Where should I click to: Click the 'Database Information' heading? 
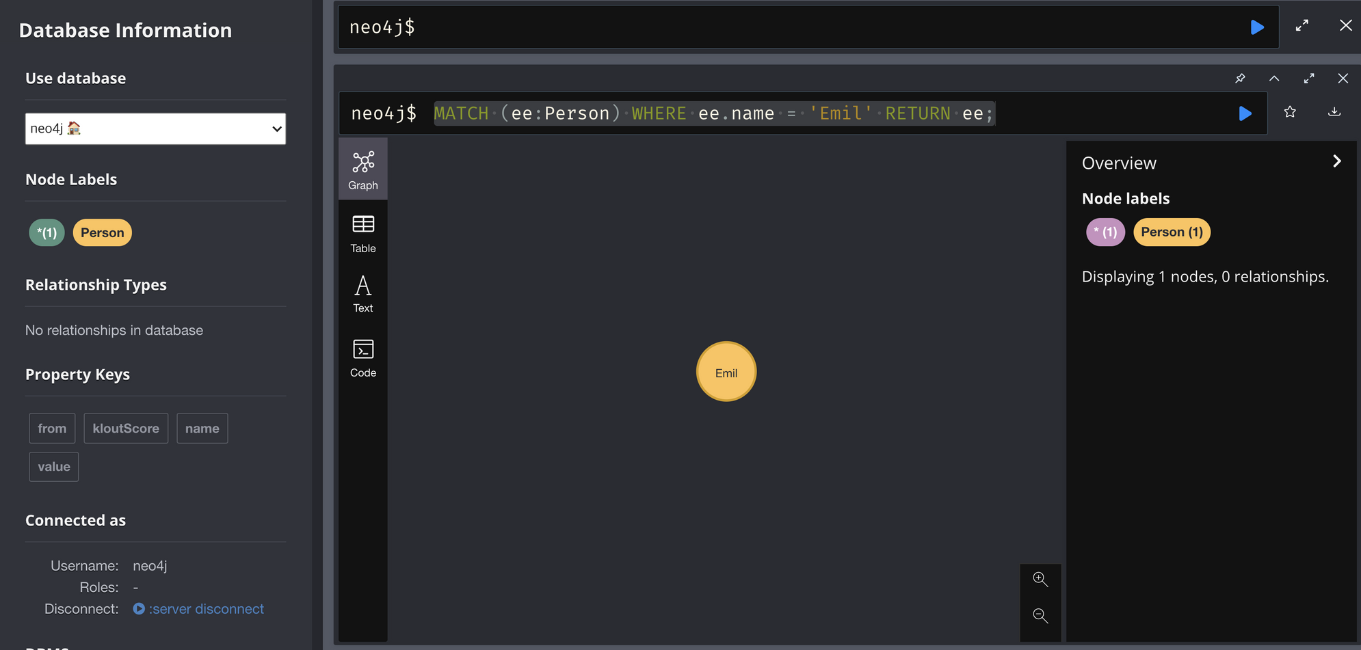(126, 31)
